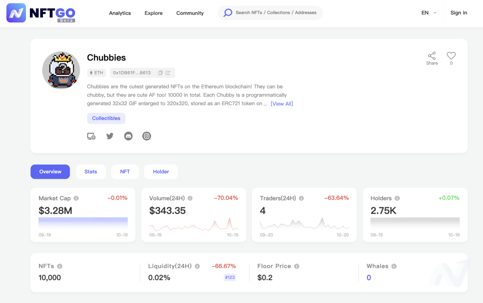This screenshot has height=303, width=483.
Task: Open the Chubbies Discord link
Action: click(128, 136)
